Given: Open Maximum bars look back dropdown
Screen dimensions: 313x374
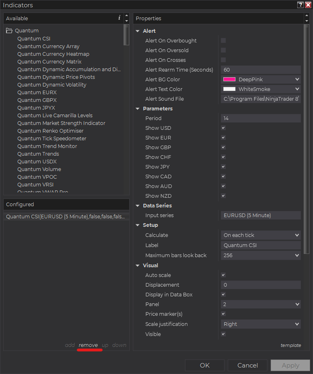Looking at the screenshot, I should [260, 255].
